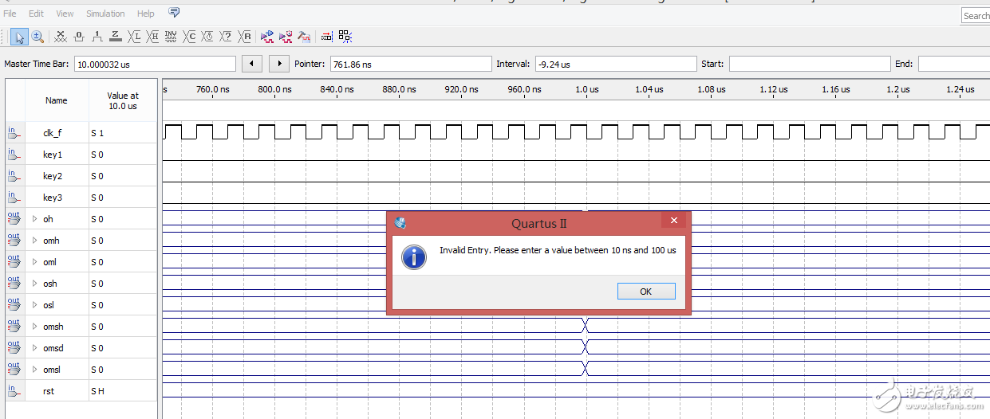Screen dimensions: 990x419
Task: Apply High Impedance (Z) tool
Action: click(116, 37)
